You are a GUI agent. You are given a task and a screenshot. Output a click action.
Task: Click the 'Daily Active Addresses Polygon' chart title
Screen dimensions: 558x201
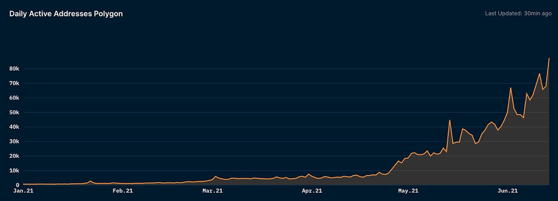pyautogui.click(x=66, y=14)
